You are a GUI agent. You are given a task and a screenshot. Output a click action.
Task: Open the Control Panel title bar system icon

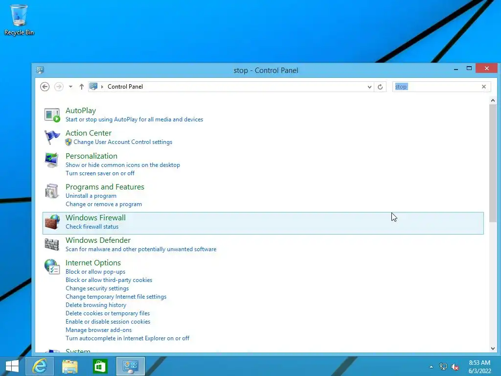[x=40, y=70]
